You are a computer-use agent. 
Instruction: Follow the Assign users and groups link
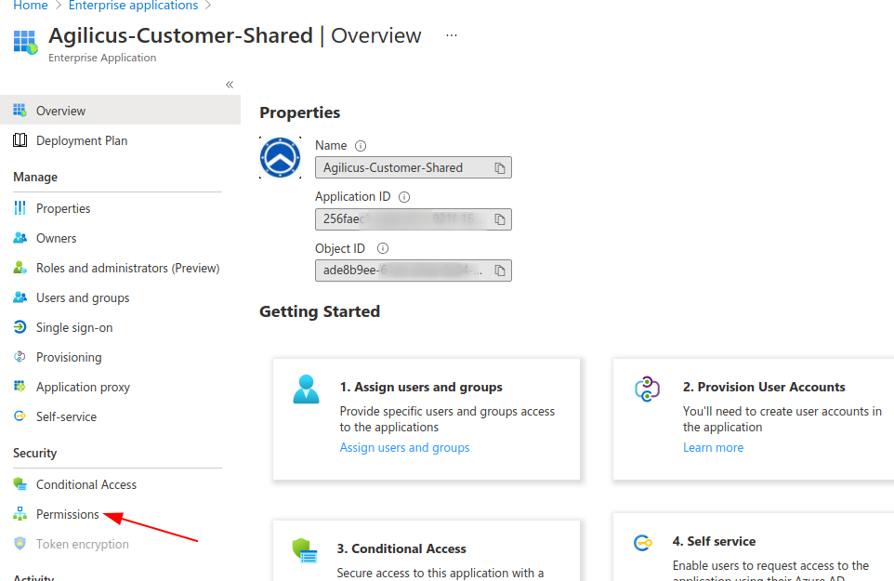tap(405, 447)
